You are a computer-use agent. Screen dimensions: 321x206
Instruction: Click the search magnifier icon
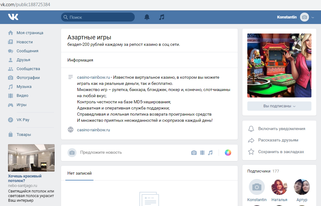65,17
